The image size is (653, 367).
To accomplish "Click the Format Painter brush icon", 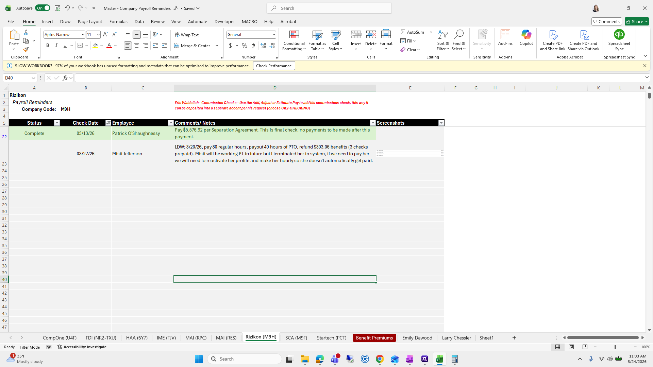I will 26,50.
